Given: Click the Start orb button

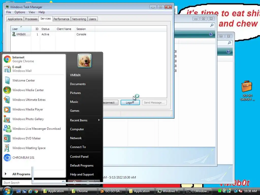Looking at the screenshot, I should pyautogui.click(x=7, y=191).
